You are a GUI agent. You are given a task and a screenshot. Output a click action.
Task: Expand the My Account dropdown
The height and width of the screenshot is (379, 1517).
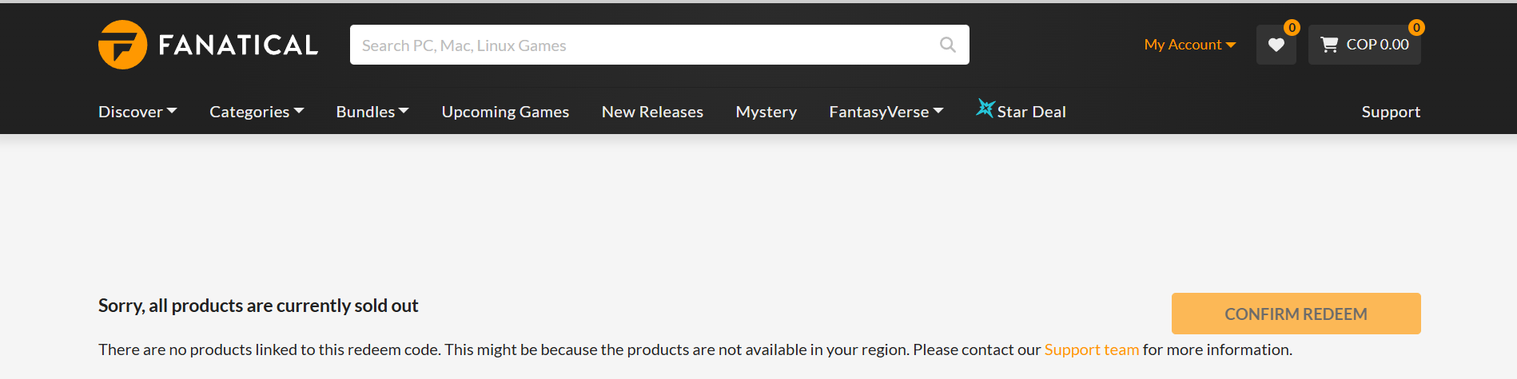(1189, 45)
